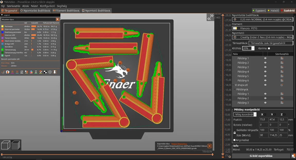Screen dimensions: 296x160
Task: Open the Konfiguráció menu
Action: pos(47,6)
